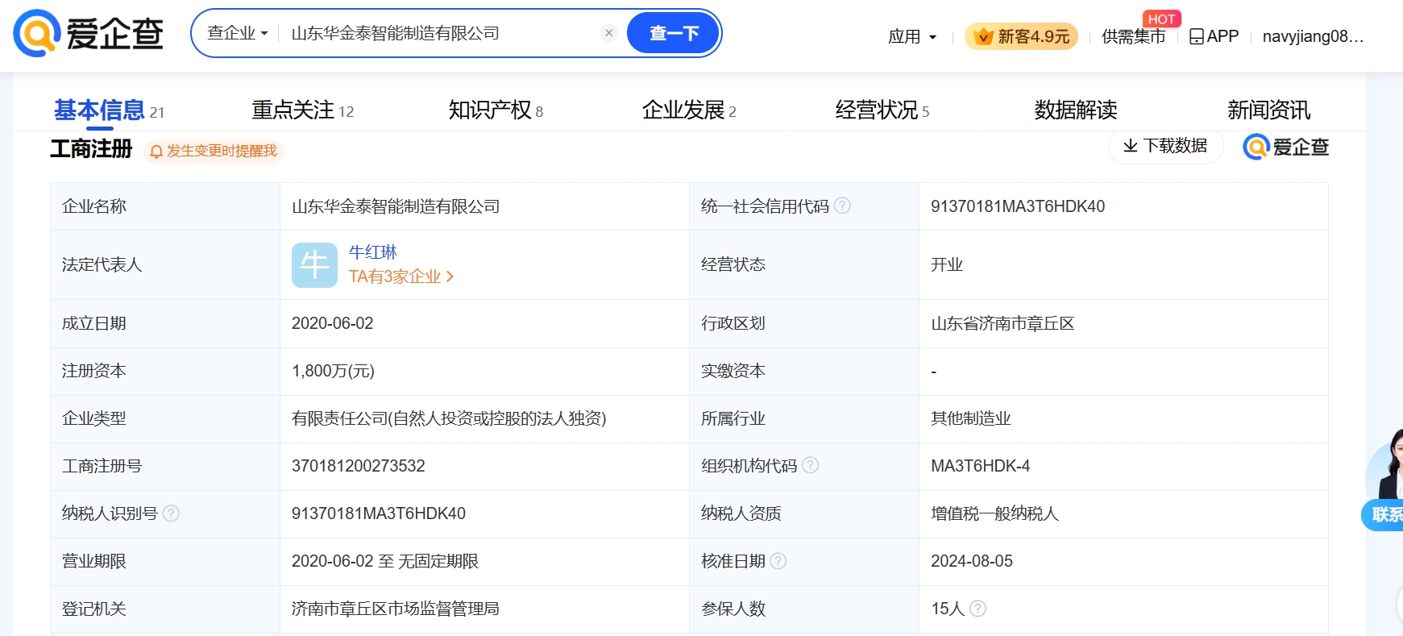This screenshot has width=1403, height=636.
Task: Click the 发生变更时提醒我 bell reminder
Action: pos(214,151)
